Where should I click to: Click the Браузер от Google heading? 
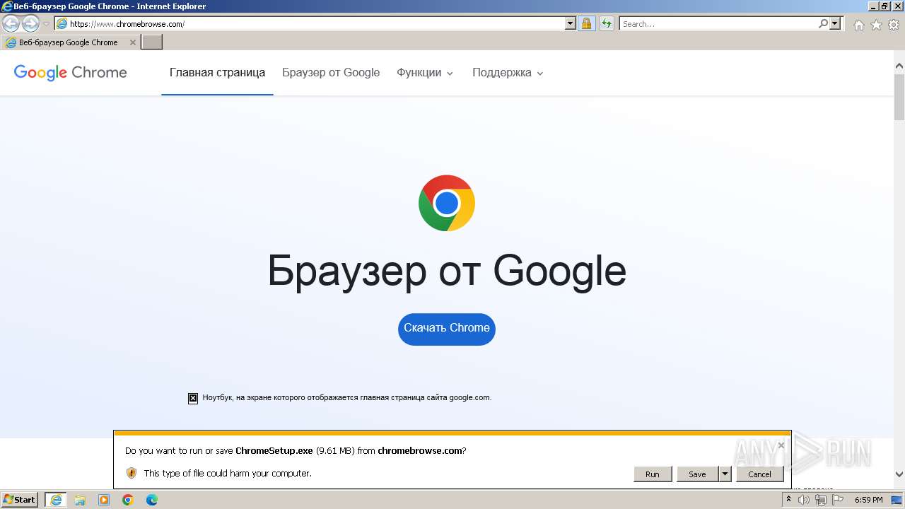point(447,271)
